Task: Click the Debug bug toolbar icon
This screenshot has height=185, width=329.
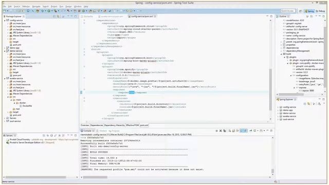Action: coord(43,11)
